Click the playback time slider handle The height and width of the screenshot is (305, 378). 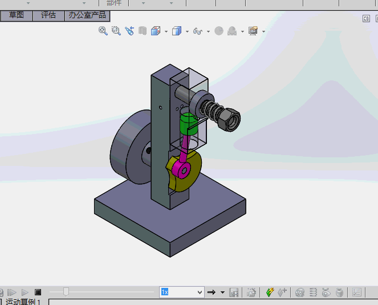point(66,292)
